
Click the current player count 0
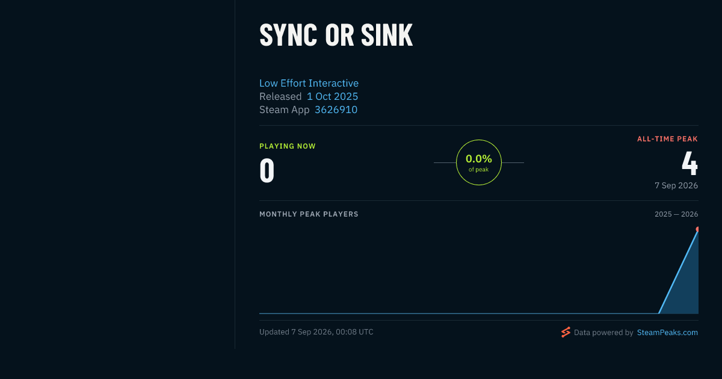[x=267, y=170]
